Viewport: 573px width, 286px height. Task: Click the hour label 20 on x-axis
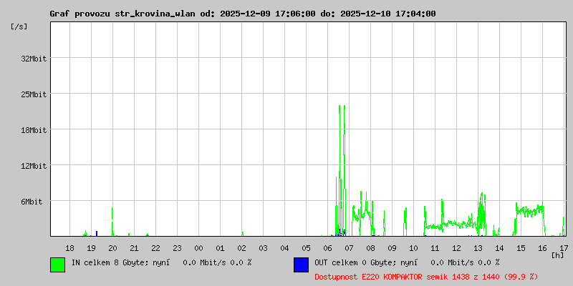pos(113,248)
